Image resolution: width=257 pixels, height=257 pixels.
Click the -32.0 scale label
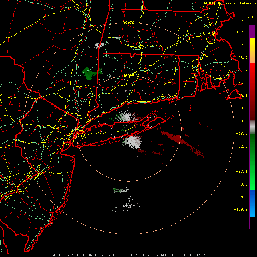[x=242, y=146]
